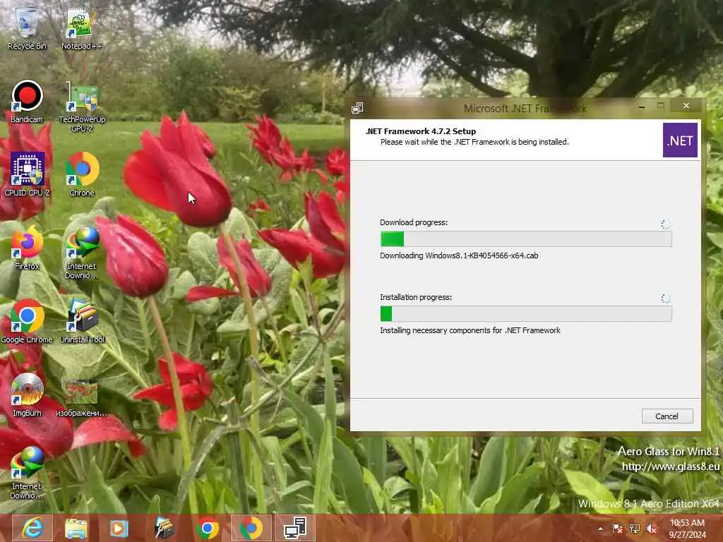Select the Internet Downlo... icon beside Firefox
The height and width of the screenshot is (542, 723).
[x=82, y=253]
